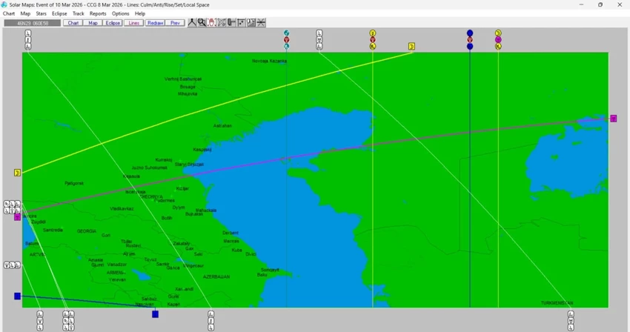Click the white marker stack at bottom-right of map
The width and height of the screenshot is (630, 332).
pos(571,321)
